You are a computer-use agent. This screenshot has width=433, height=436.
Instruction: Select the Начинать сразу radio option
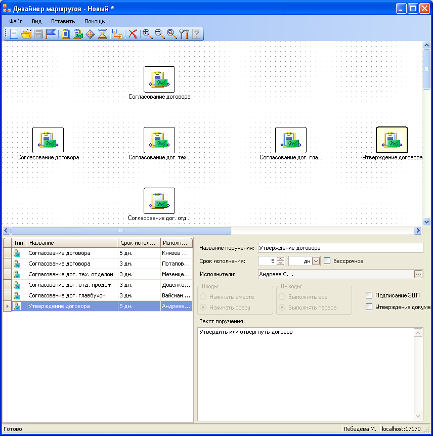tap(203, 307)
